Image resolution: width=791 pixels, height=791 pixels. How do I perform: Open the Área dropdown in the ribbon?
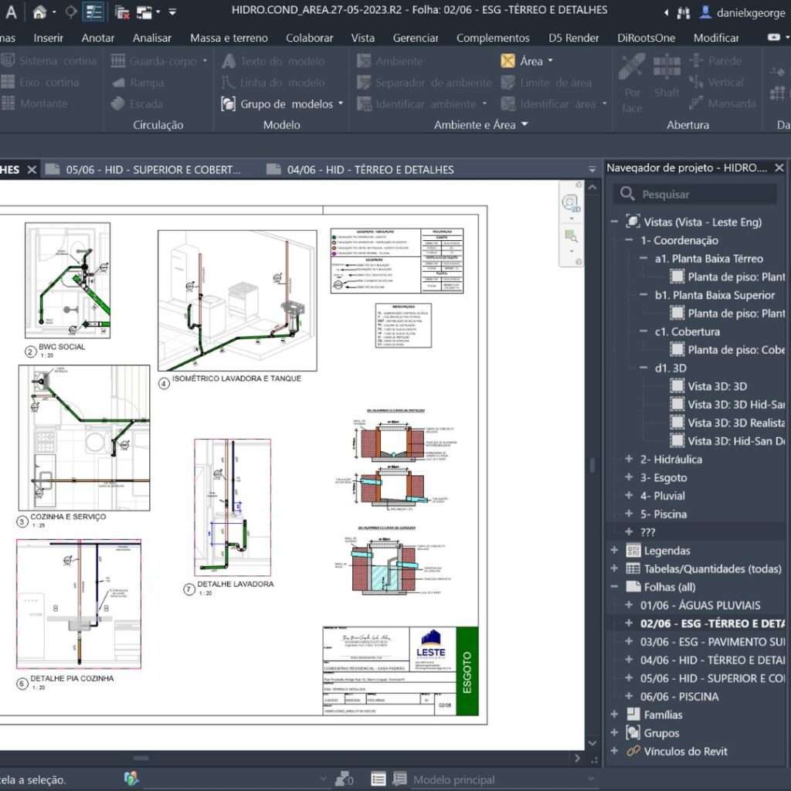550,61
